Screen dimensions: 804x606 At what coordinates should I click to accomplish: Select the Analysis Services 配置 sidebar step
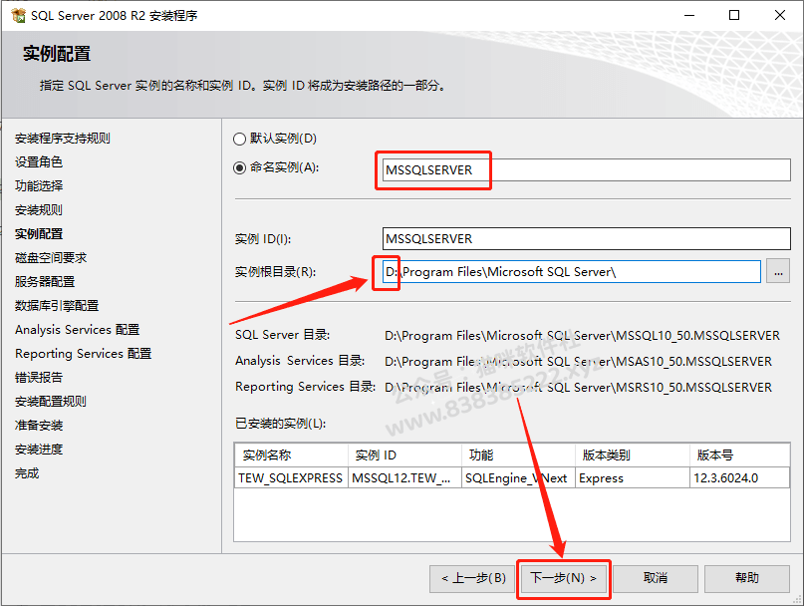(78, 330)
